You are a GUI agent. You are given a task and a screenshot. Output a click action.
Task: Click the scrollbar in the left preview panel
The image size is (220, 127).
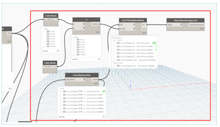pyautogui.click(x=12, y=58)
